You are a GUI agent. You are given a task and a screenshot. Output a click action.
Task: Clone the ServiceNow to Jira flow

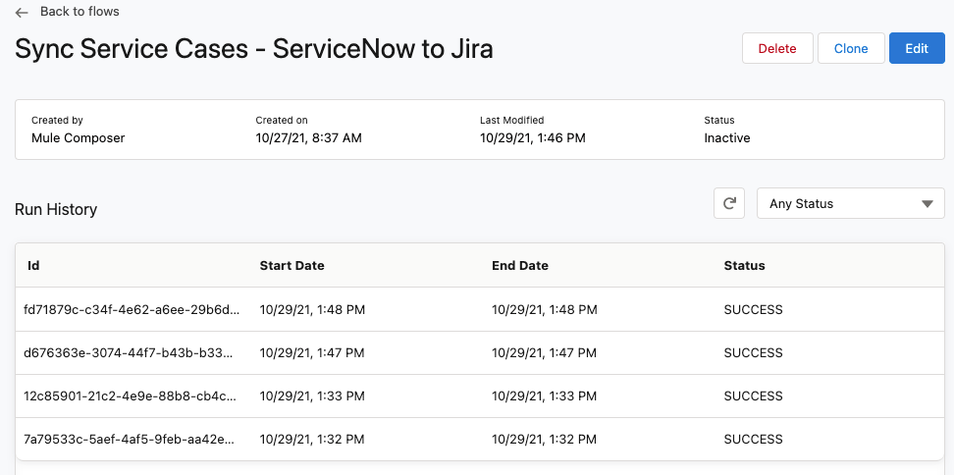click(850, 48)
